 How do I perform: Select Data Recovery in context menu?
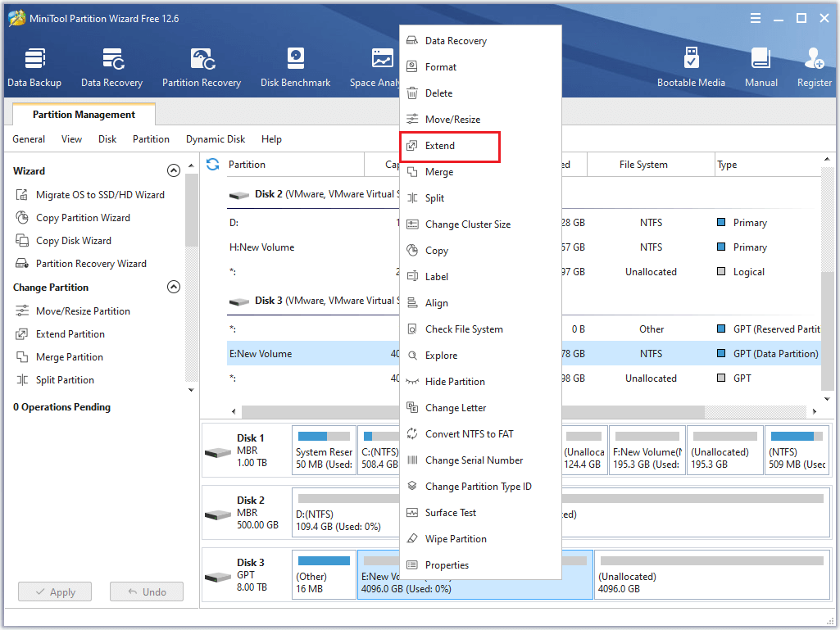pos(480,41)
